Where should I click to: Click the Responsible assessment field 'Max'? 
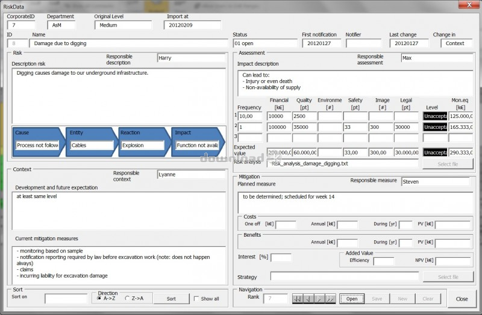click(x=437, y=58)
